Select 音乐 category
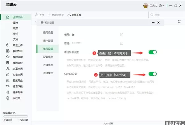Screen dimensions: 185x125 [x=16, y=34]
